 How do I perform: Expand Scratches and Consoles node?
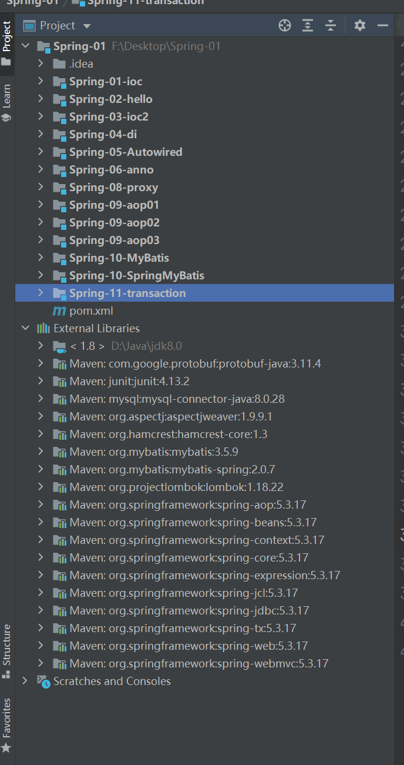(x=25, y=681)
